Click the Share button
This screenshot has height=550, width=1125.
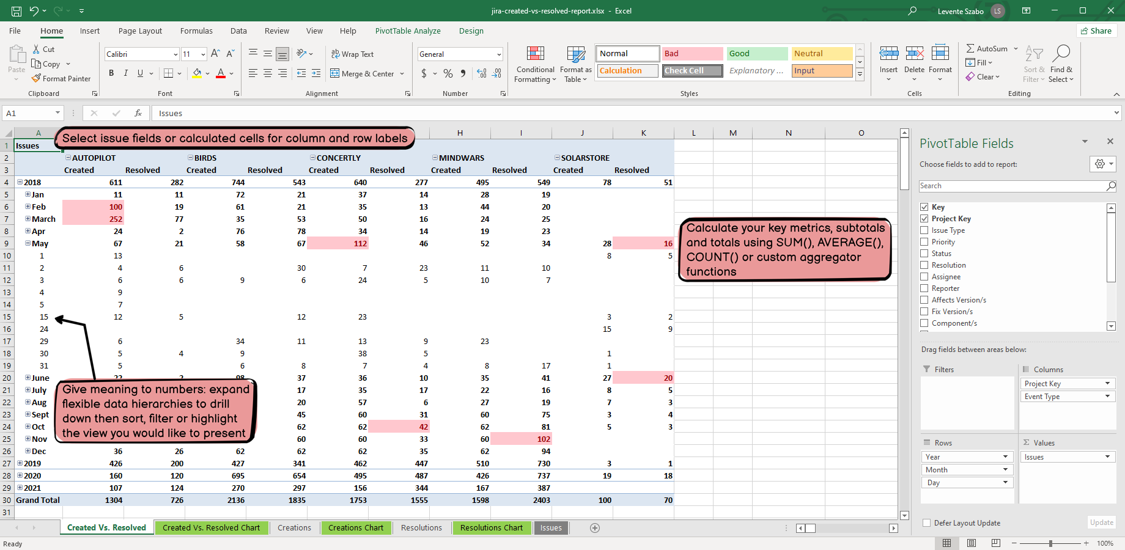[1096, 31]
